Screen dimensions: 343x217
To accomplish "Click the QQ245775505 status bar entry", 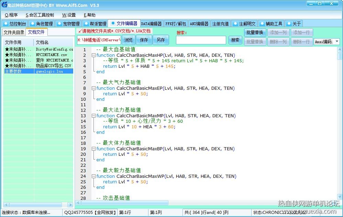I will [x=90, y=213].
